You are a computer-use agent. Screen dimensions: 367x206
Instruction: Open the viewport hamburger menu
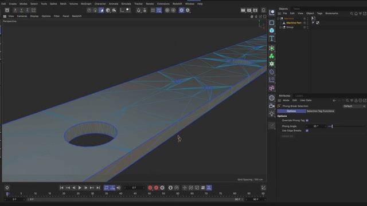(x=5, y=17)
